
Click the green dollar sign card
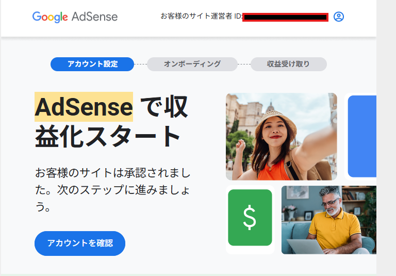click(x=250, y=217)
